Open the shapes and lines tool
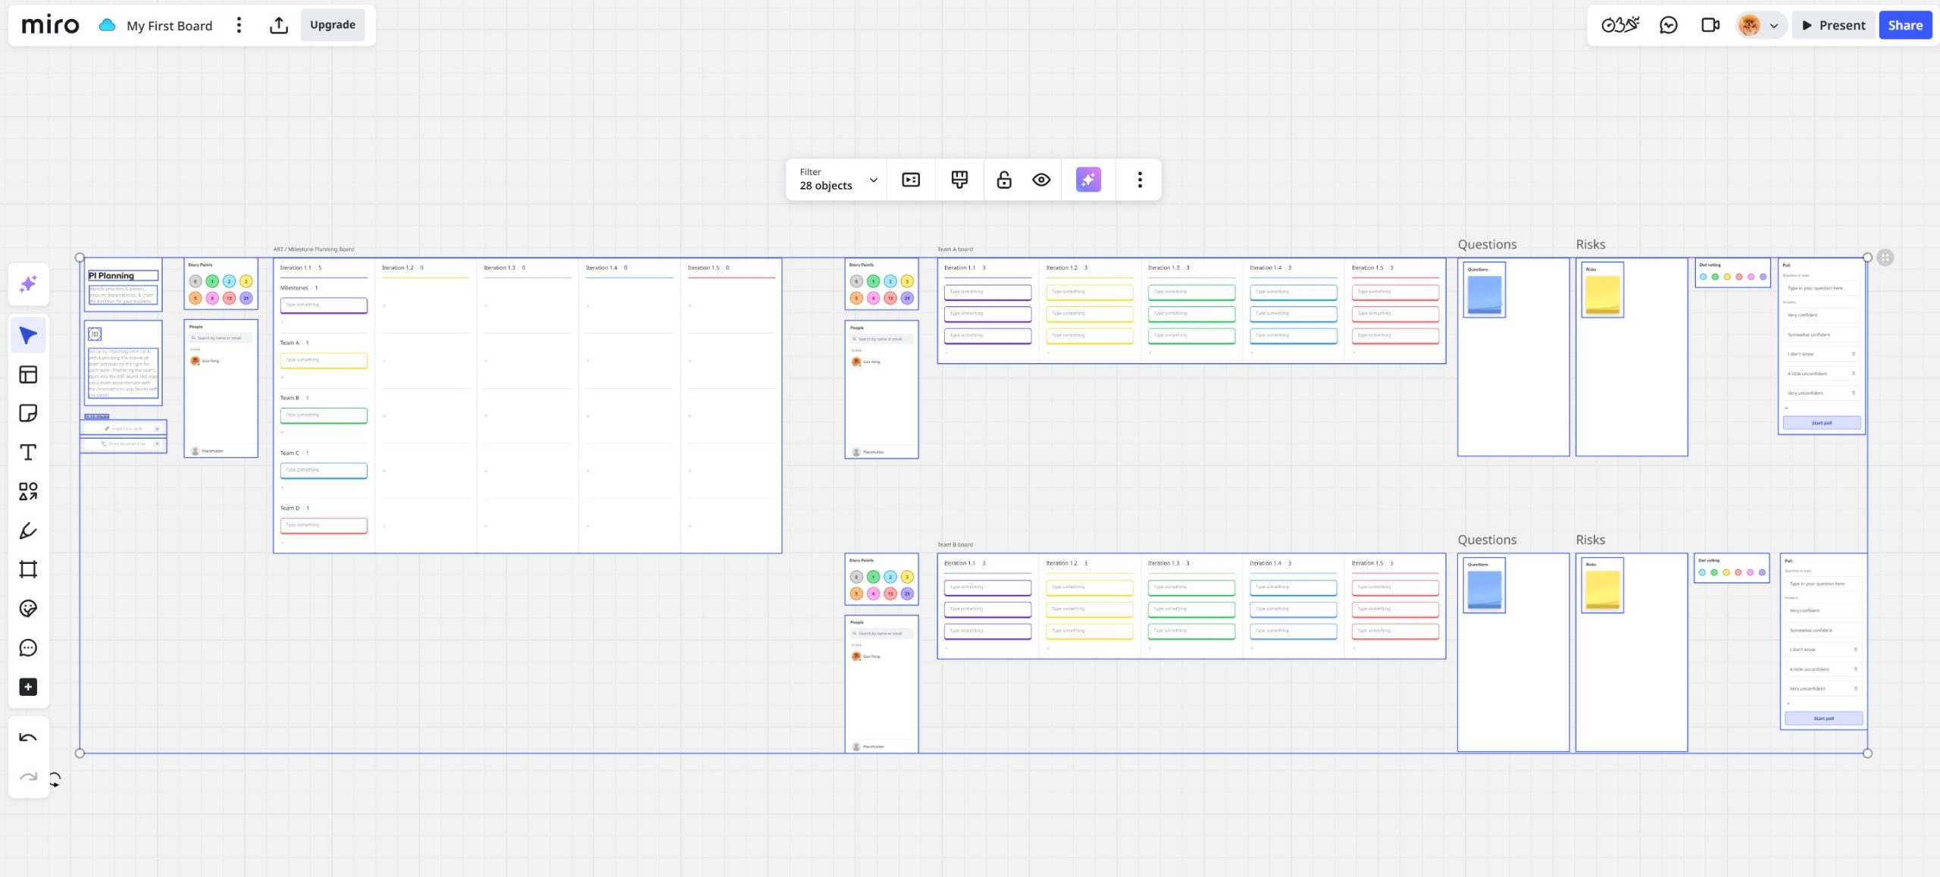 [28, 491]
